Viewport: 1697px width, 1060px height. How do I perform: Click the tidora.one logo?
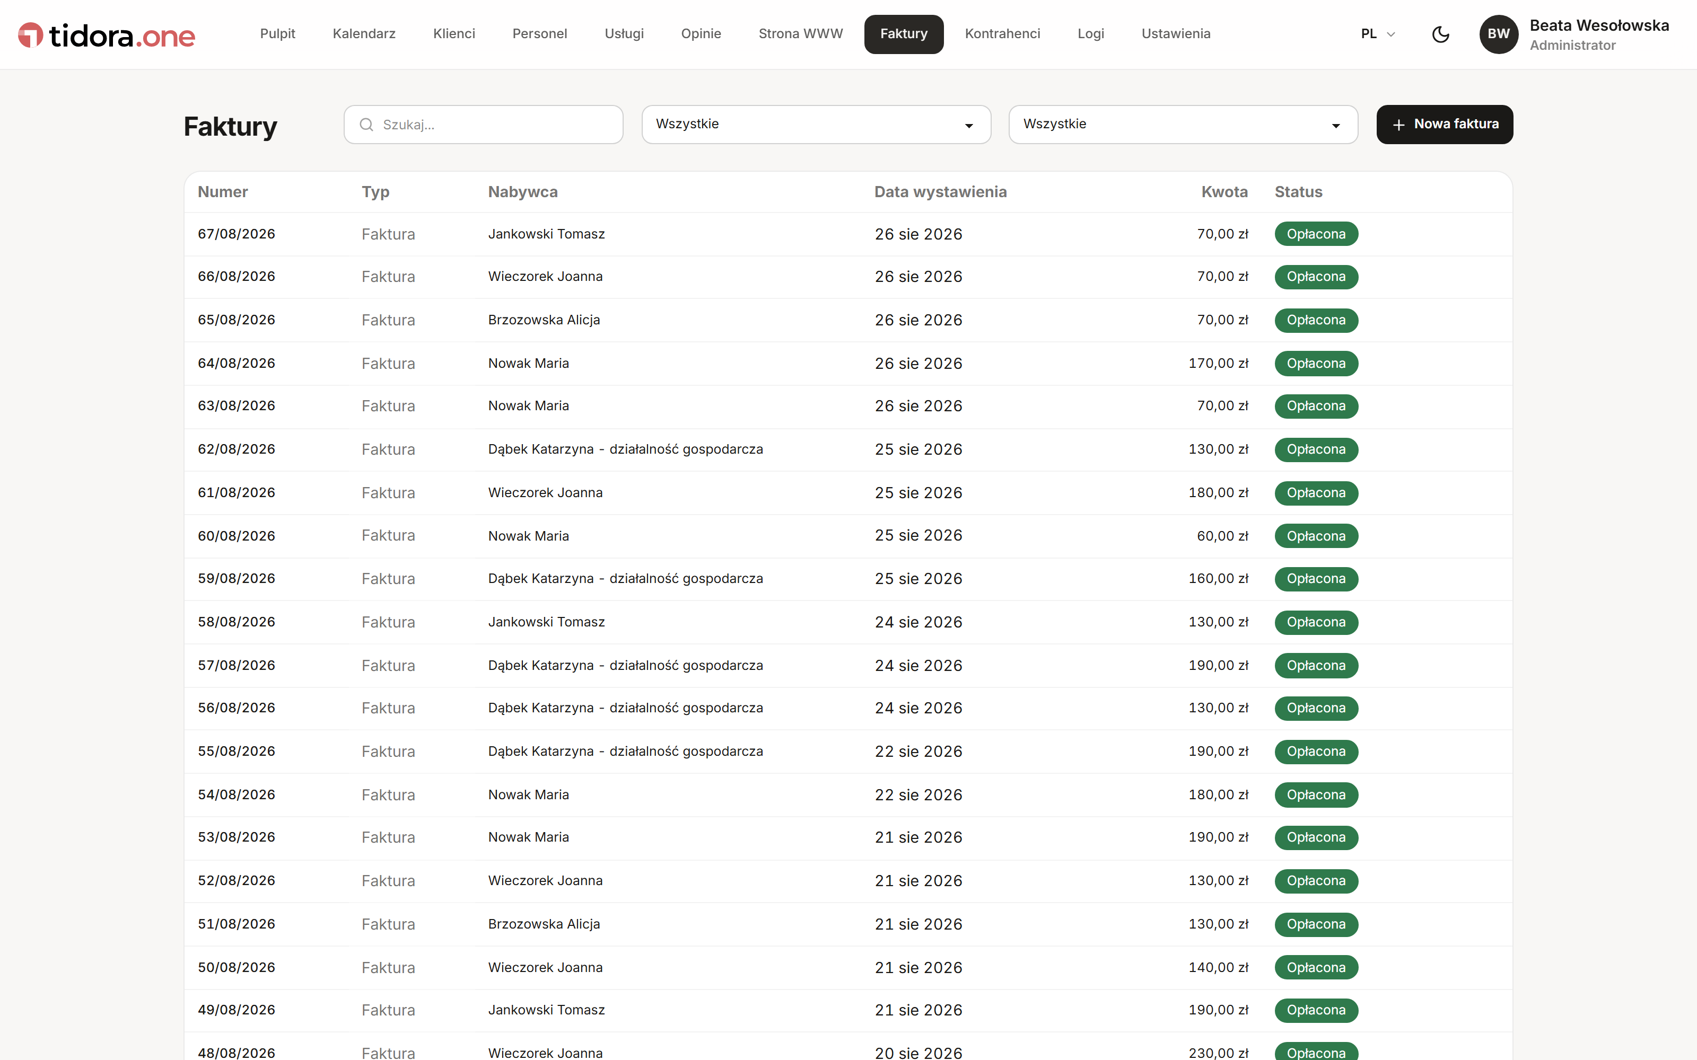click(107, 35)
